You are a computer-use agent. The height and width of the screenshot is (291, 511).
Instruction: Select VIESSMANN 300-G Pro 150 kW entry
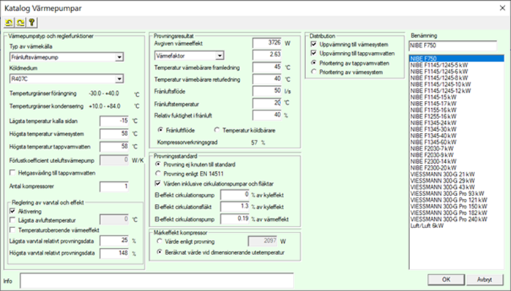[x=456, y=206]
